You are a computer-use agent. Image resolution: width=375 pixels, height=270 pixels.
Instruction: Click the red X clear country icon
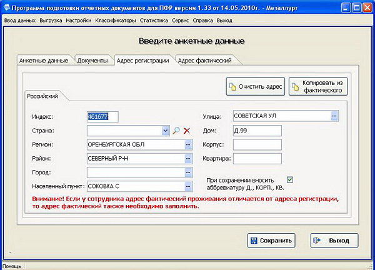coord(187,131)
